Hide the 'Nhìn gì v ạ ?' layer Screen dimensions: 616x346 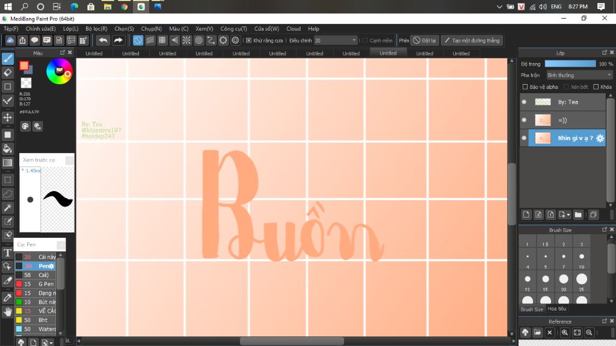(524, 138)
